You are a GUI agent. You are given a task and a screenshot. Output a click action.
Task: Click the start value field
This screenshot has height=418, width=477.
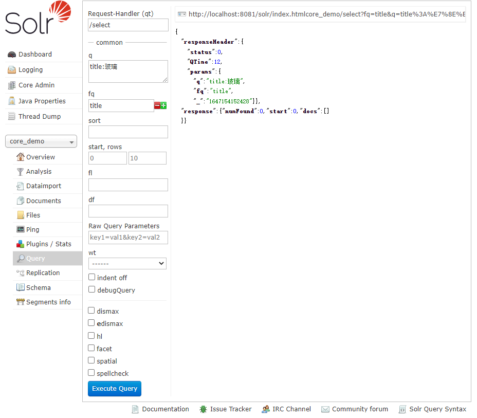point(108,158)
